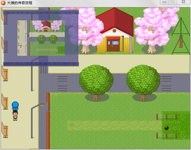Viewport: 191px width, 150px height.
Task: Click the window title 大雄的传奇旅程
Action: [x=20, y=3]
